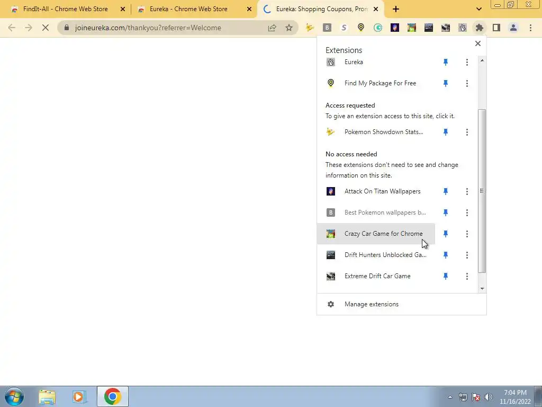
Task: Close the Extensions popup panel
Action: [x=478, y=43]
